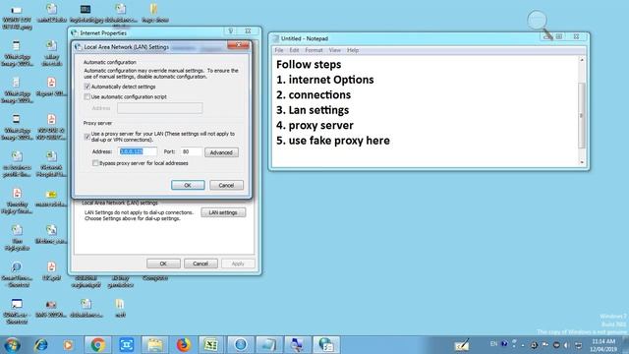Enable Use automatic configuration script
Viewport: 629px width, 354px height.
[x=87, y=96]
